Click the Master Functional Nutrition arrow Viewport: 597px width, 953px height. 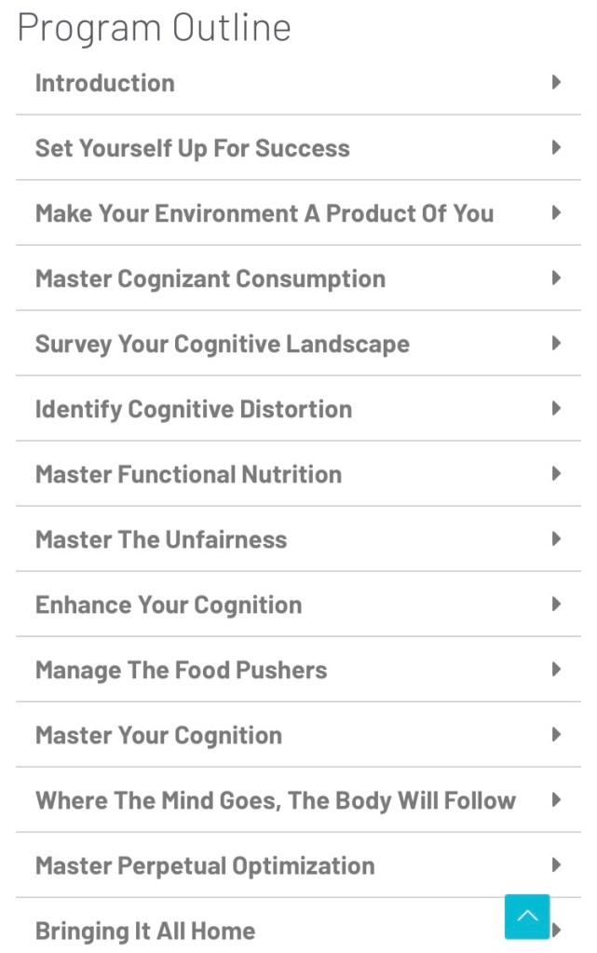point(556,473)
